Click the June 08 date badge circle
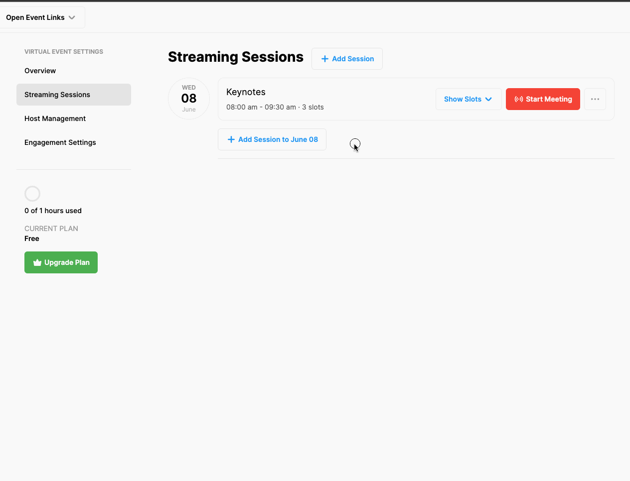 pyautogui.click(x=189, y=99)
